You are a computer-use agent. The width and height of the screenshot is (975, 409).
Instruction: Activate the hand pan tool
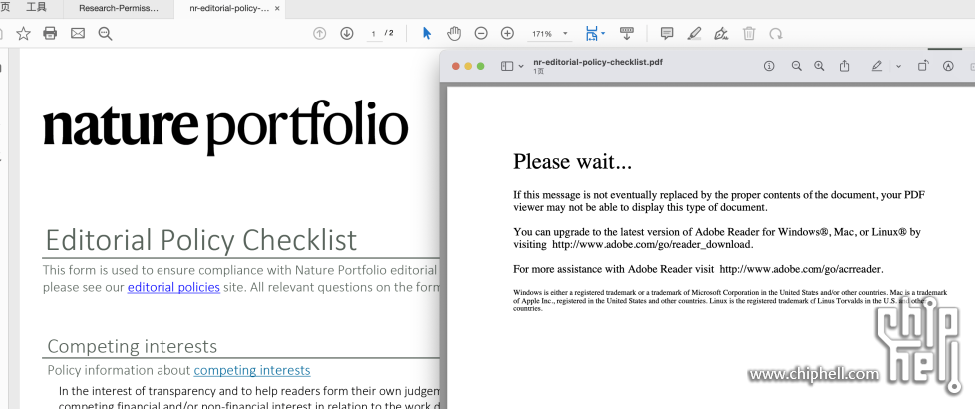tap(454, 34)
